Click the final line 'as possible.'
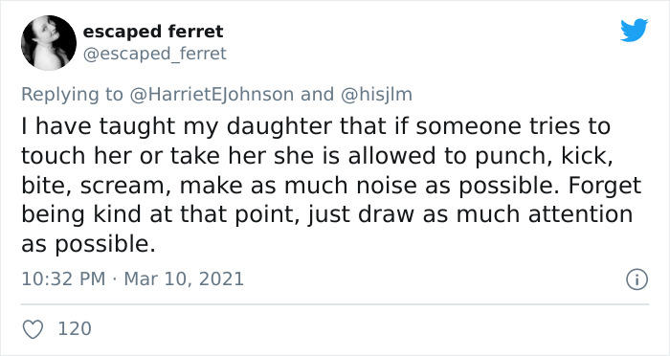The width and height of the screenshot is (670, 356). coord(88,245)
